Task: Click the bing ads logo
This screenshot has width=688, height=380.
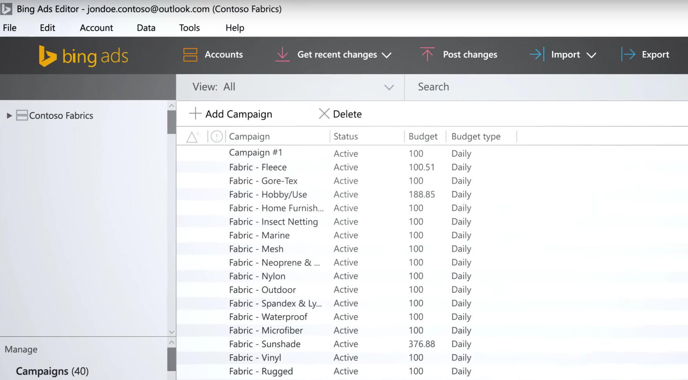Action: coord(83,56)
